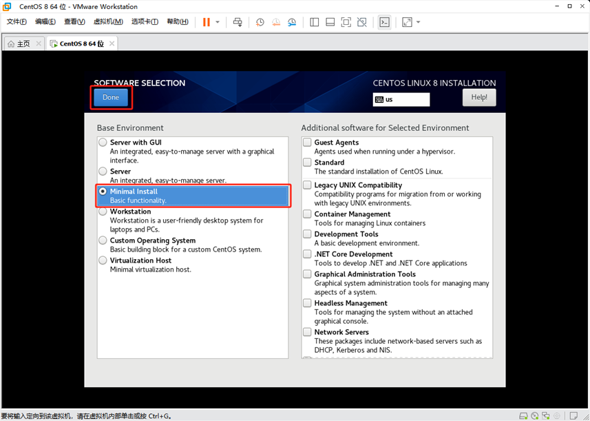
Task: Click the CD/DVD drive status icon
Action: [535, 415]
